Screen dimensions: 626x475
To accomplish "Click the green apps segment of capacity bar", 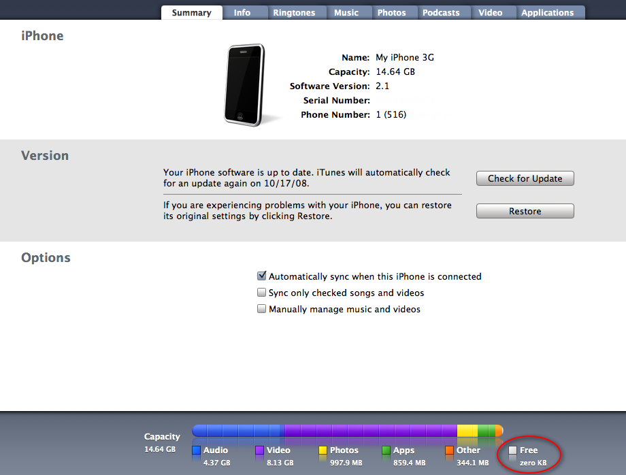I will [487, 431].
